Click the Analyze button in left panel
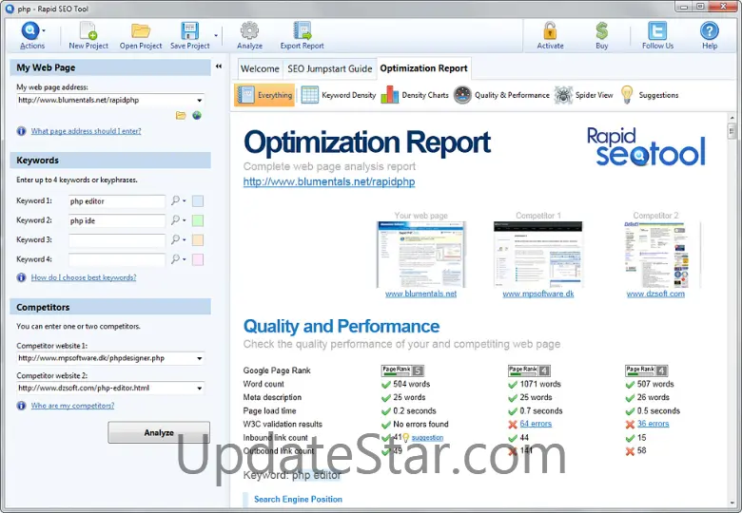The height and width of the screenshot is (513, 742). [159, 432]
